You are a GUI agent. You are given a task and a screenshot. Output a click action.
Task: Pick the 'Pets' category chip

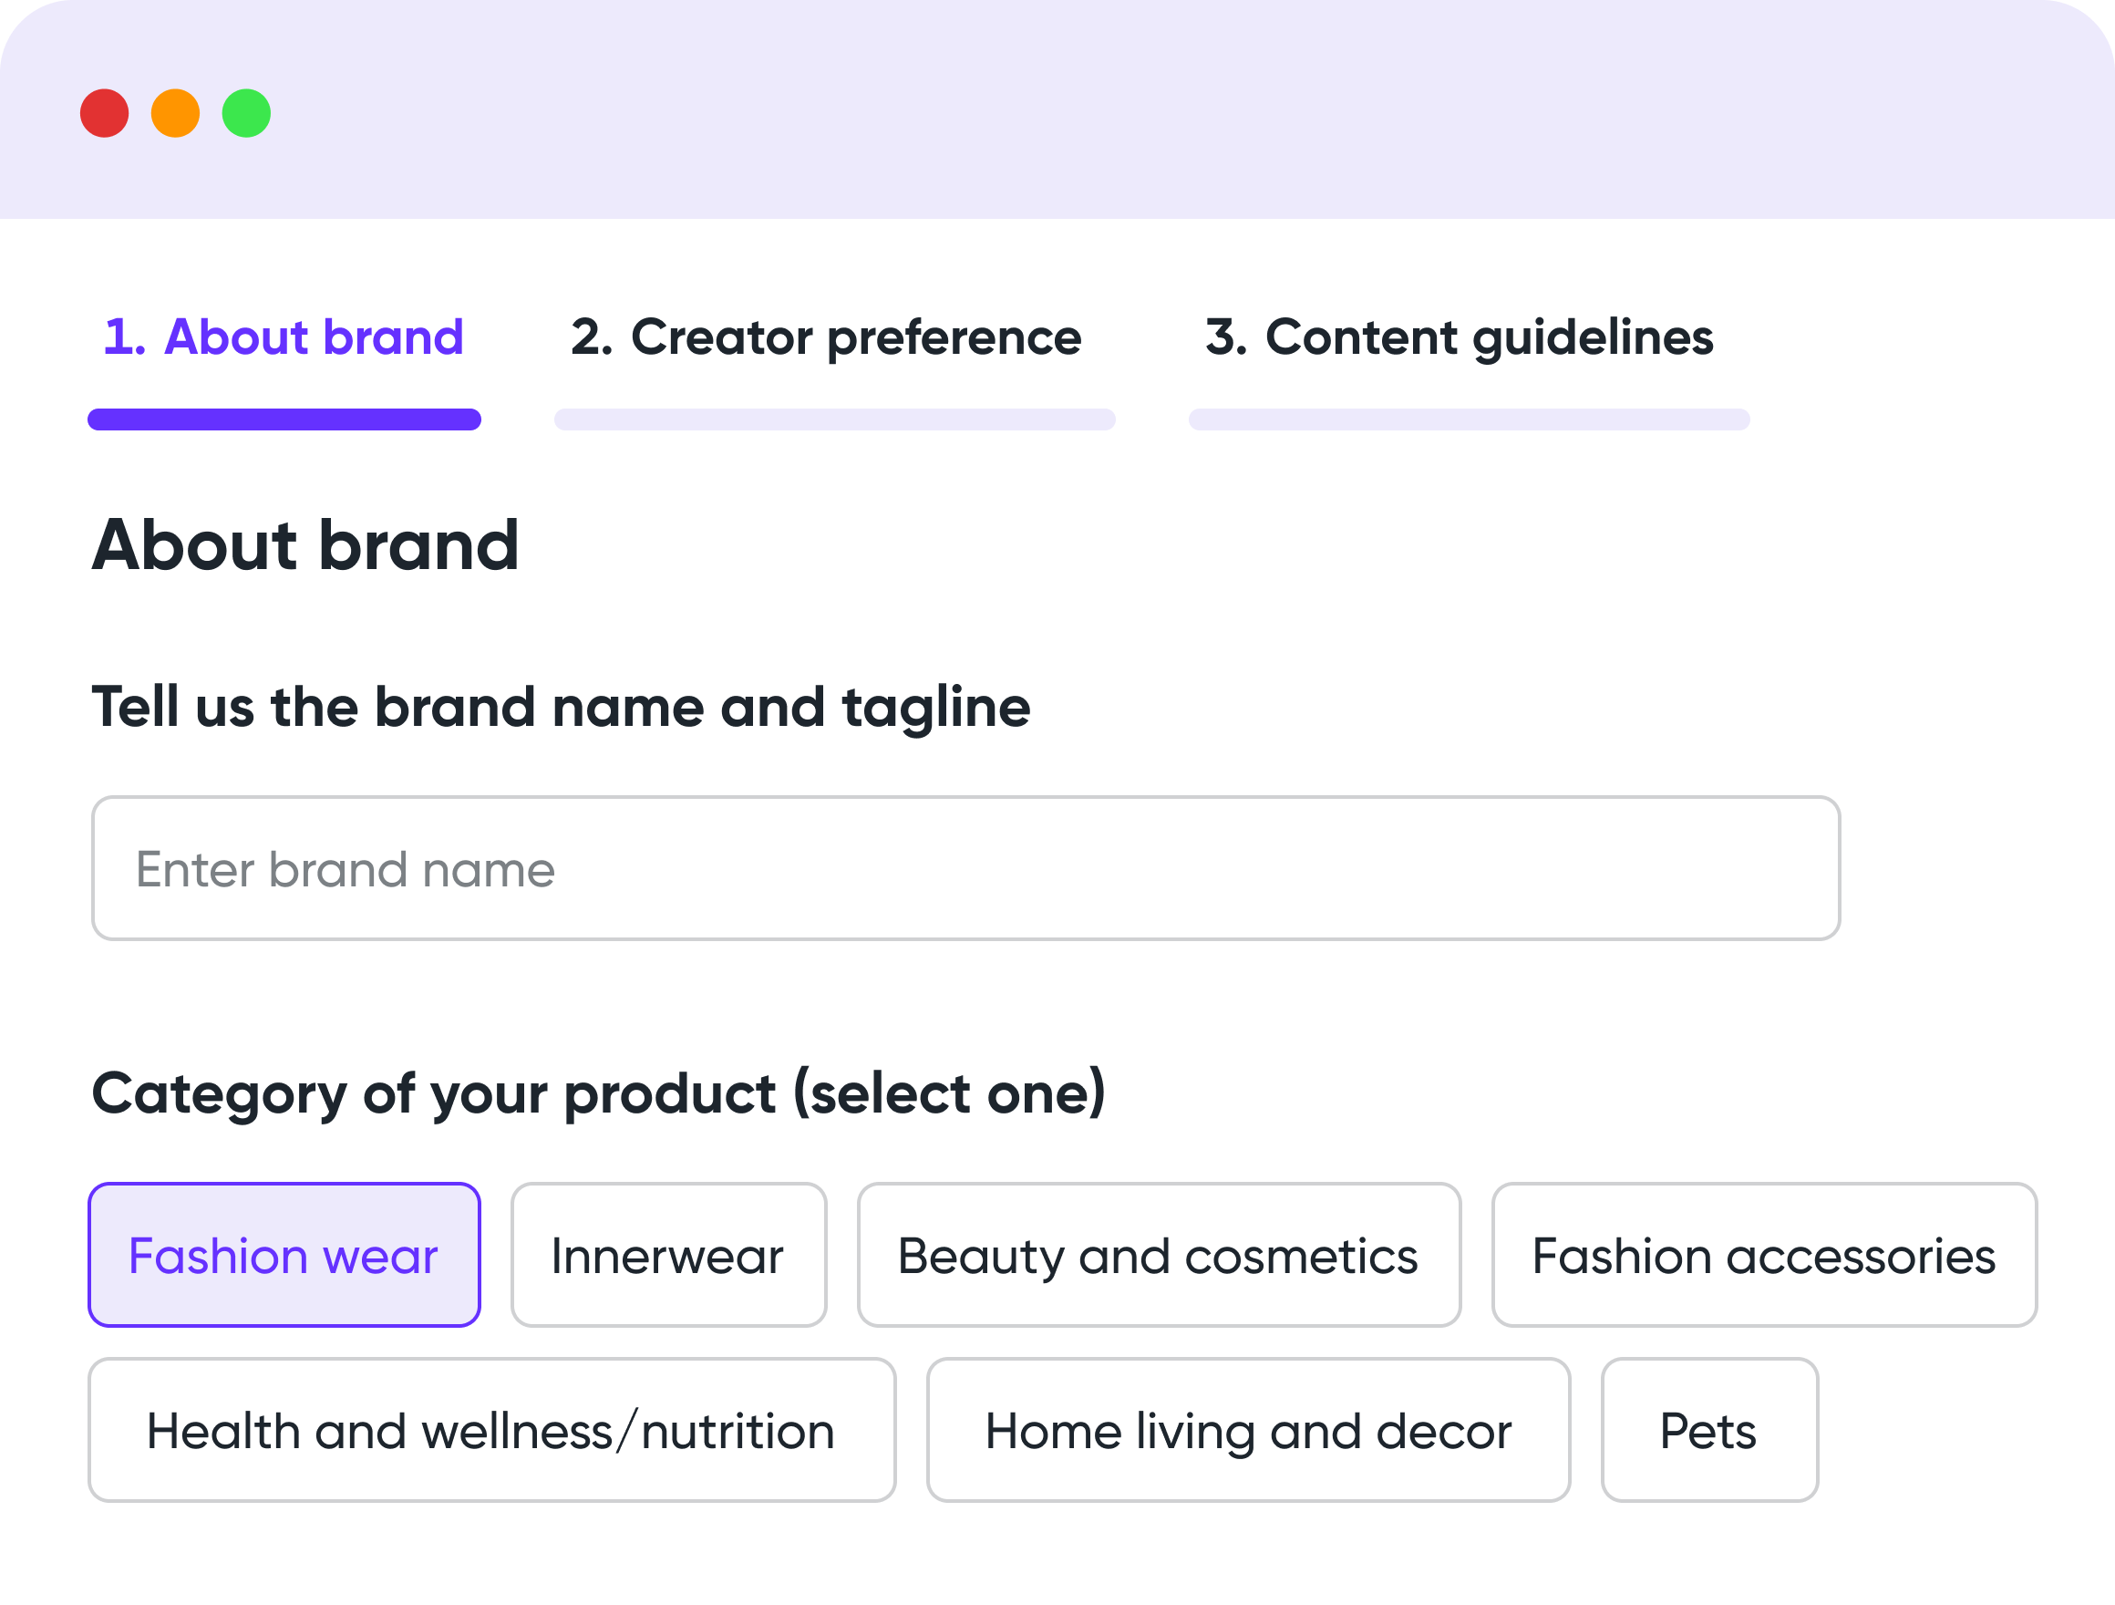tap(1709, 1431)
